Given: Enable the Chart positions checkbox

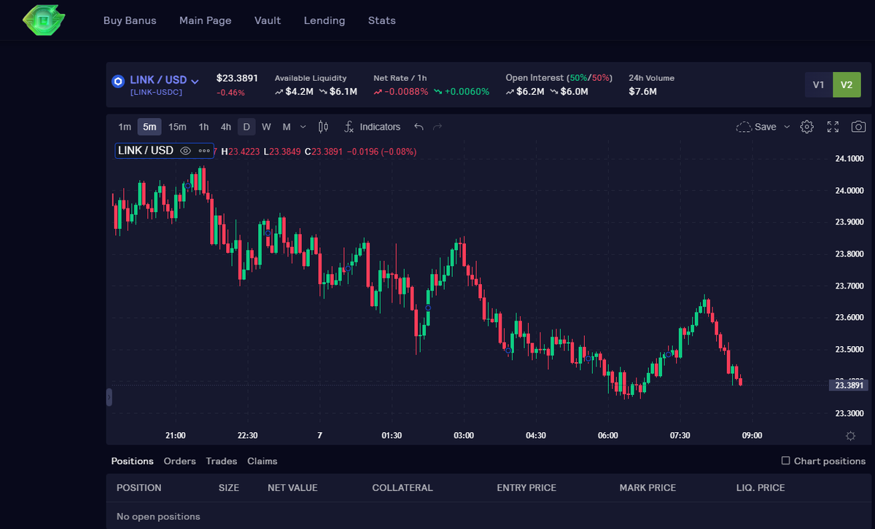Looking at the screenshot, I should pyautogui.click(x=785, y=461).
